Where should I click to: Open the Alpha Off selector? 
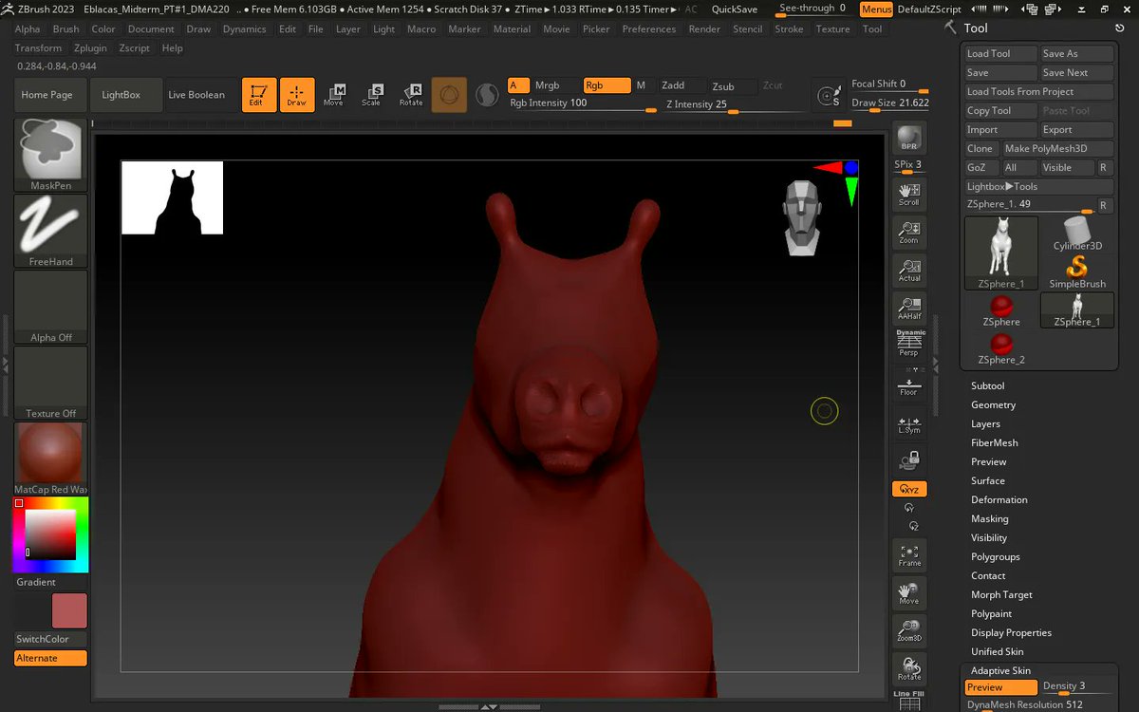coord(51,306)
